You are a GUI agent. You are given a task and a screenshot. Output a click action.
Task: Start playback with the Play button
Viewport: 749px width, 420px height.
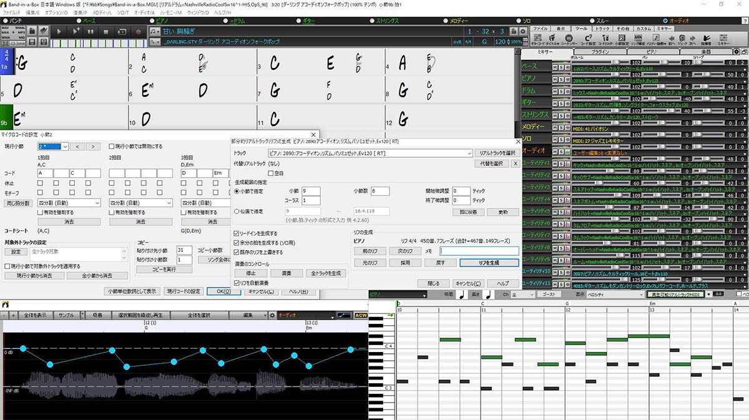(x=60, y=31)
